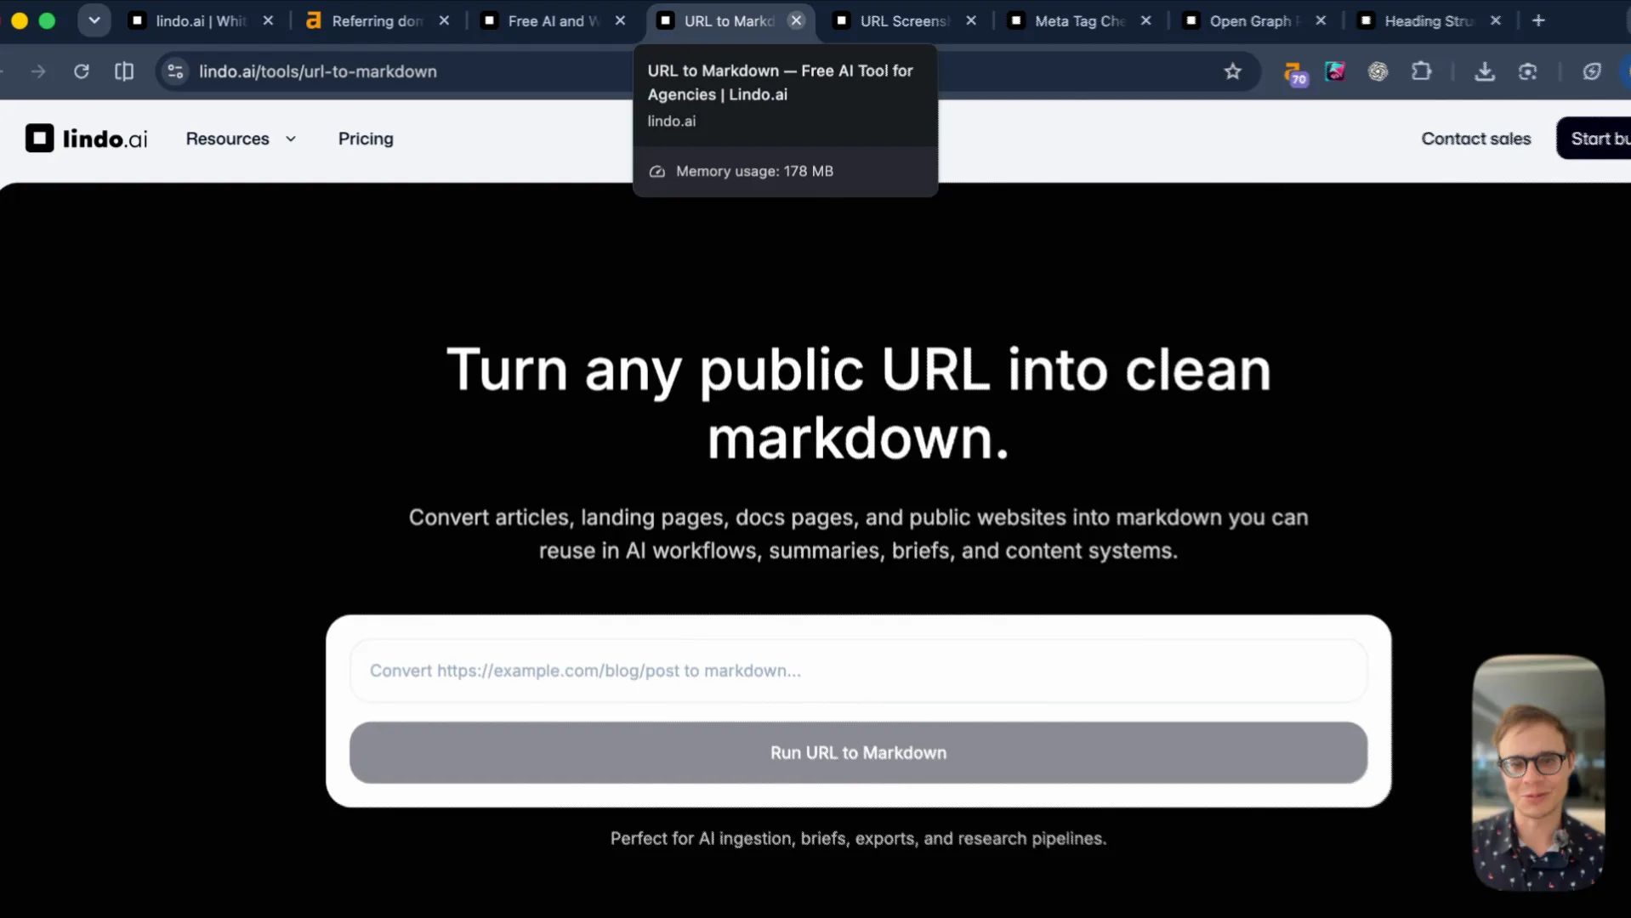Open the Extensions puzzle piece menu
1631x918 pixels.
(1422, 71)
